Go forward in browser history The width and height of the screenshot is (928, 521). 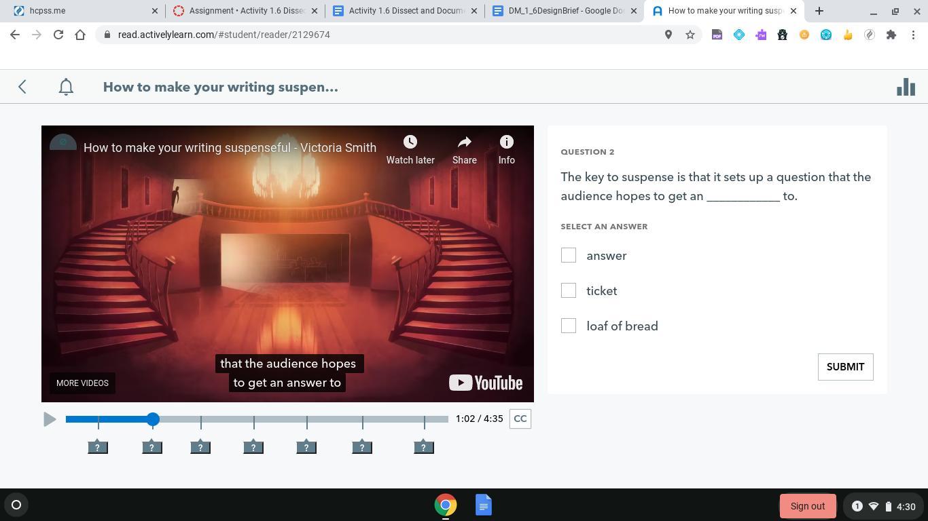(37, 35)
